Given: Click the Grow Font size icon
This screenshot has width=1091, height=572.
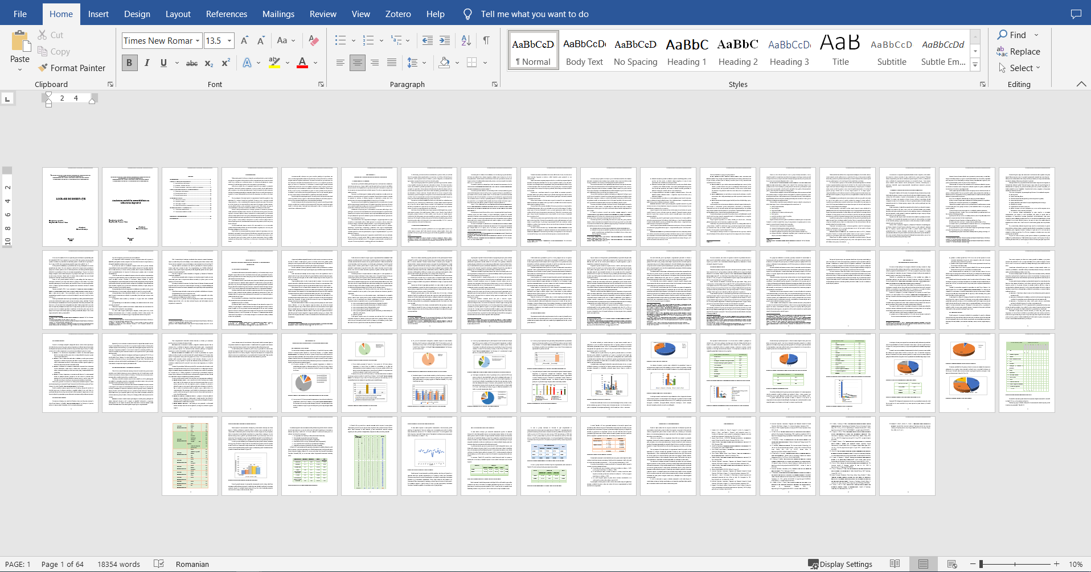Looking at the screenshot, I should [x=244, y=40].
